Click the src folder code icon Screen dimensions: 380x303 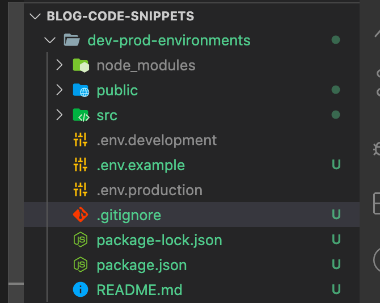[x=81, y=115]
